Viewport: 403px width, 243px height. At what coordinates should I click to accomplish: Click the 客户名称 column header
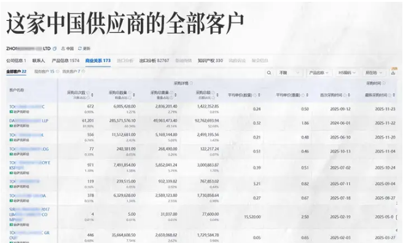(17, 90)
